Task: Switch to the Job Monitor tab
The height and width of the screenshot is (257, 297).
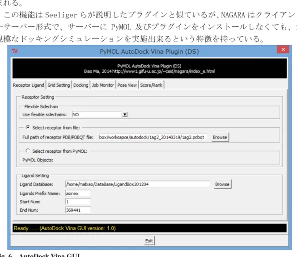Action: pyautogui.click(x=103, y=85)
